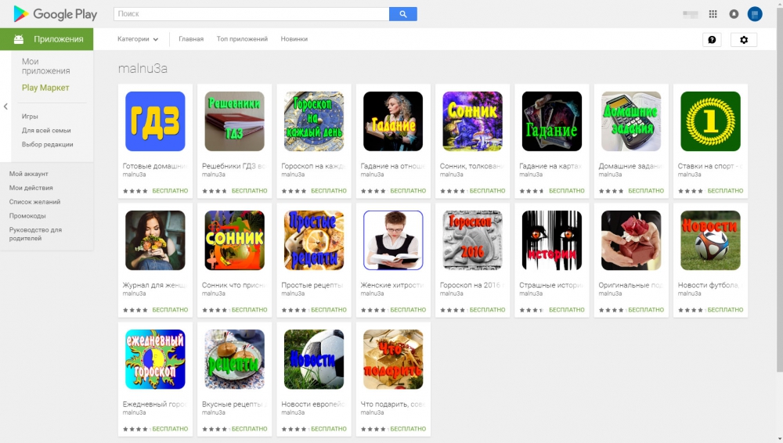Image resolution: width=783 pixels, height=443 pixels.
Task: Open the Список желаний link
Action: coord(34,202)
